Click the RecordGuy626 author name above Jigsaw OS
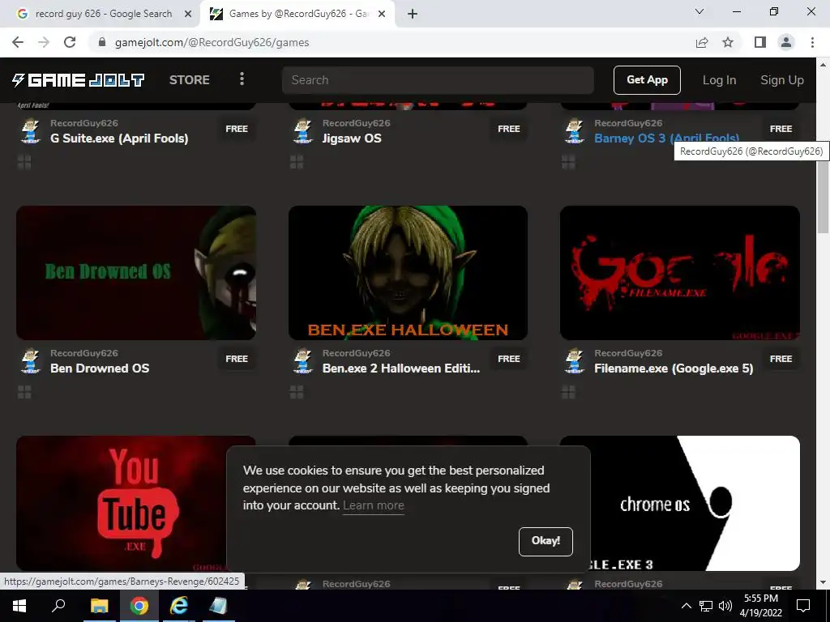This screenshot has width=830, height=622. pos(357,123)
